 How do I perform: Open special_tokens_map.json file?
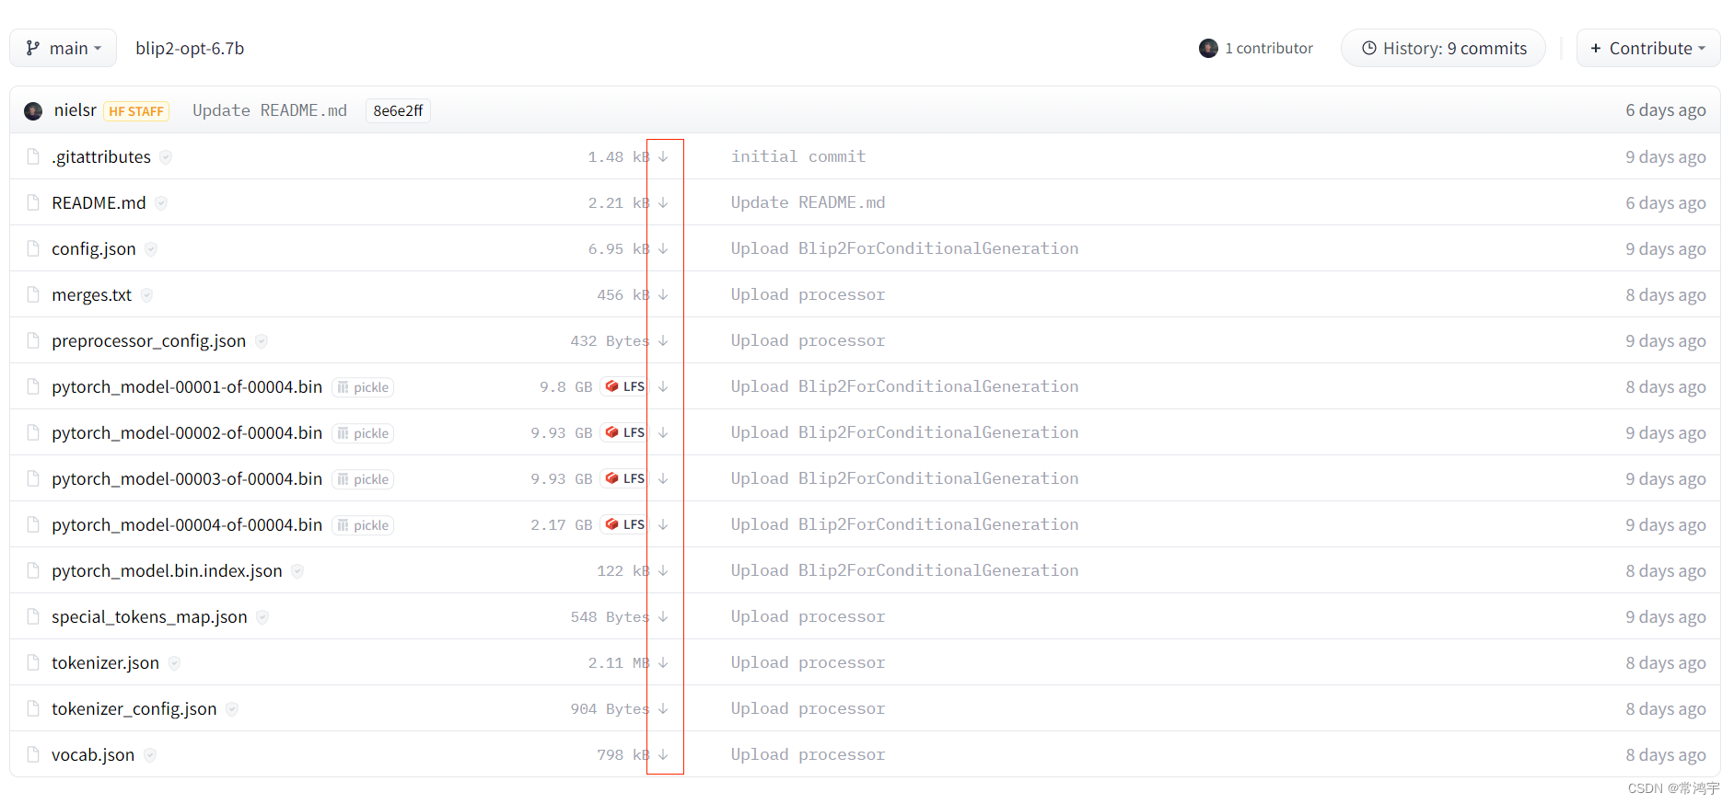click(149, 617)
